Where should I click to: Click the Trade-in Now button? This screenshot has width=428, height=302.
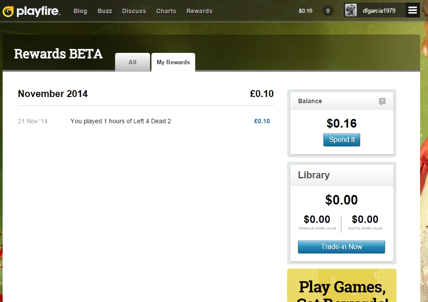point(341,246)
